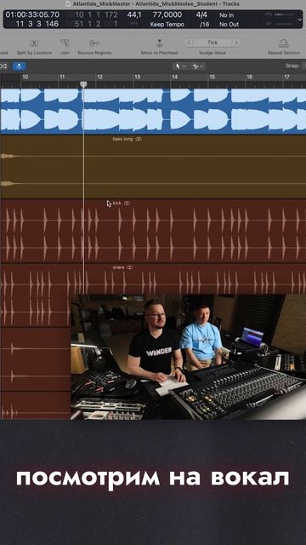Click bar 16 in the ruler

click(249, 77)
